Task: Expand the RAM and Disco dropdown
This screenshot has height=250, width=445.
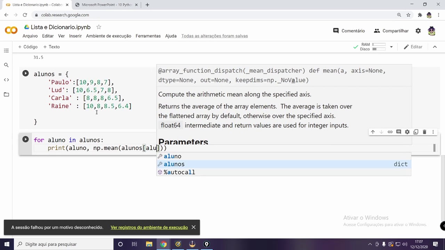Action: tap(391, 47)
